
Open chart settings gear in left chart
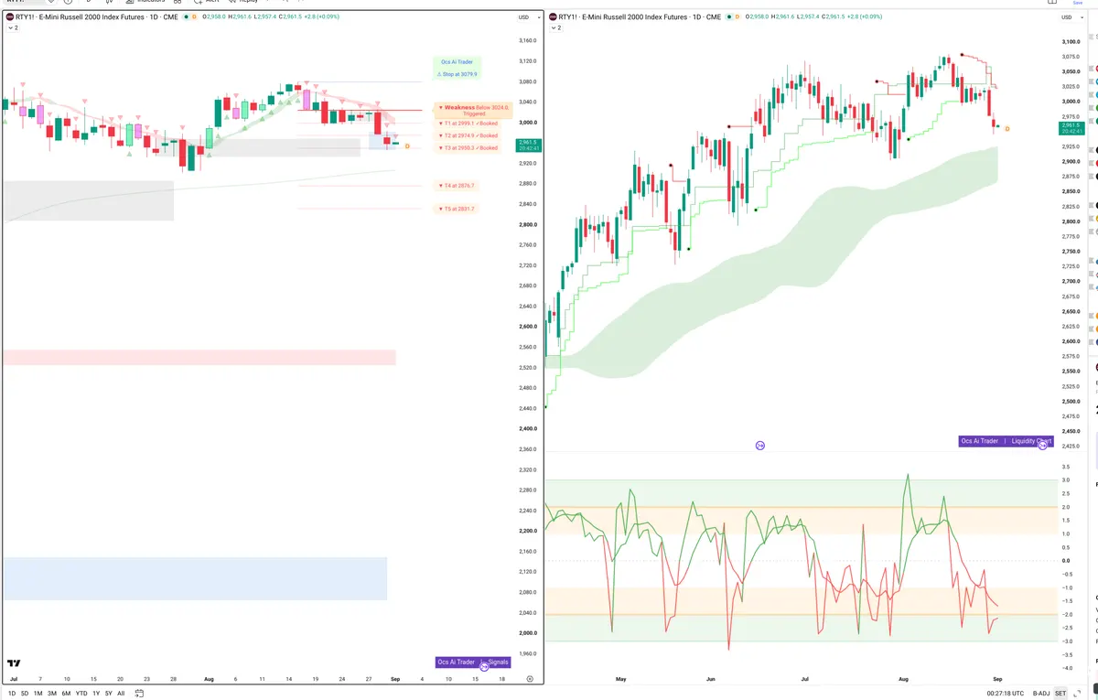[x=530, y=679]
